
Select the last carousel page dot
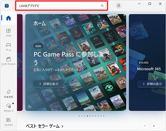104,116
